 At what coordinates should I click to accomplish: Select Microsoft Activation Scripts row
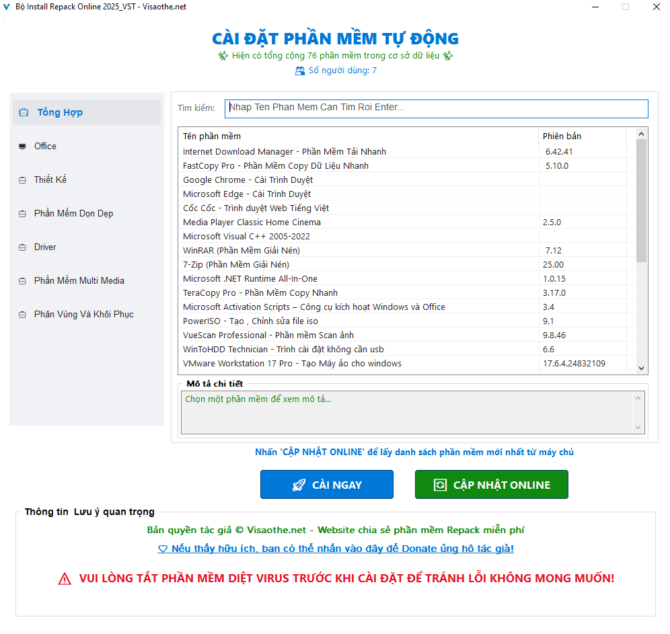tap(407, 307)
